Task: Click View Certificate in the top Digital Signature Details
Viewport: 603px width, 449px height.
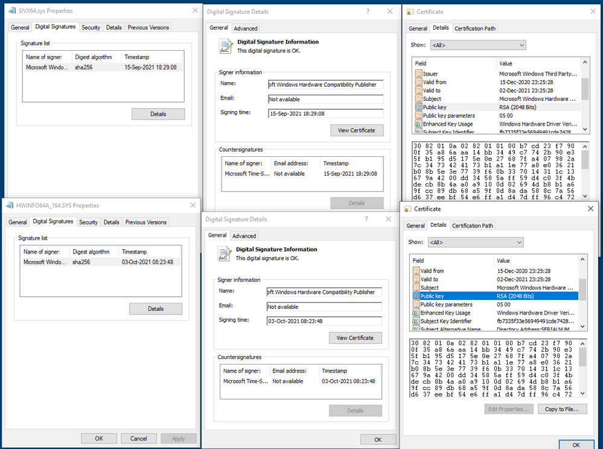Action: [357, 130]
